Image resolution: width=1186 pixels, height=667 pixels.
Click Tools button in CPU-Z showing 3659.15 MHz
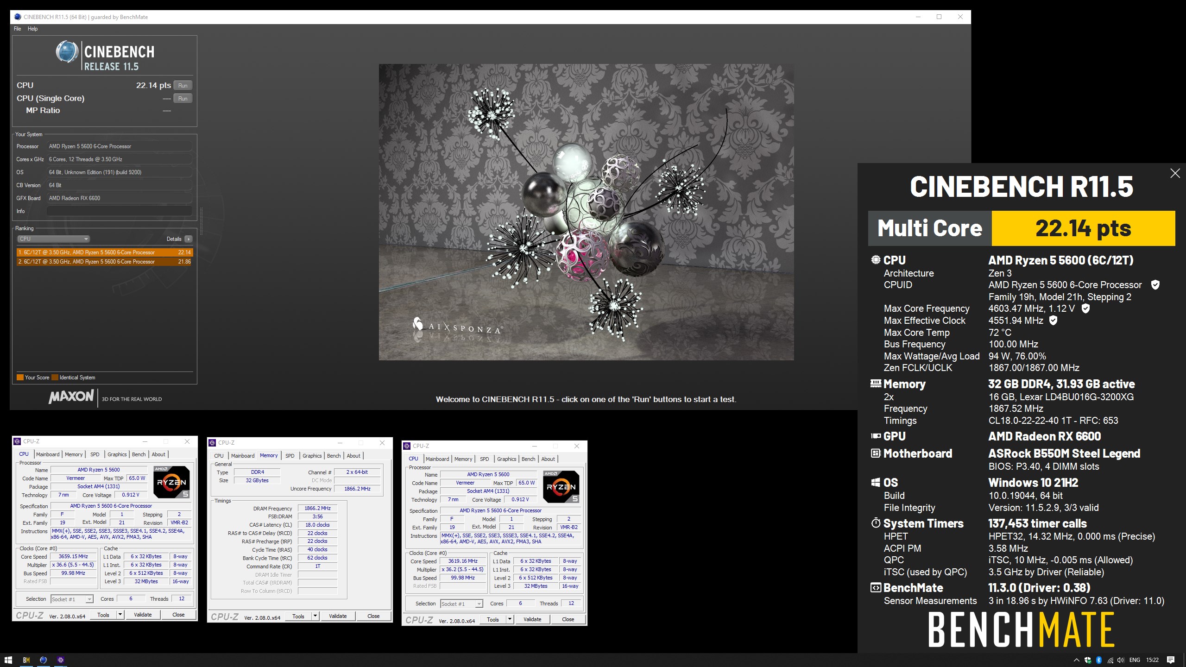pos(103,615)
